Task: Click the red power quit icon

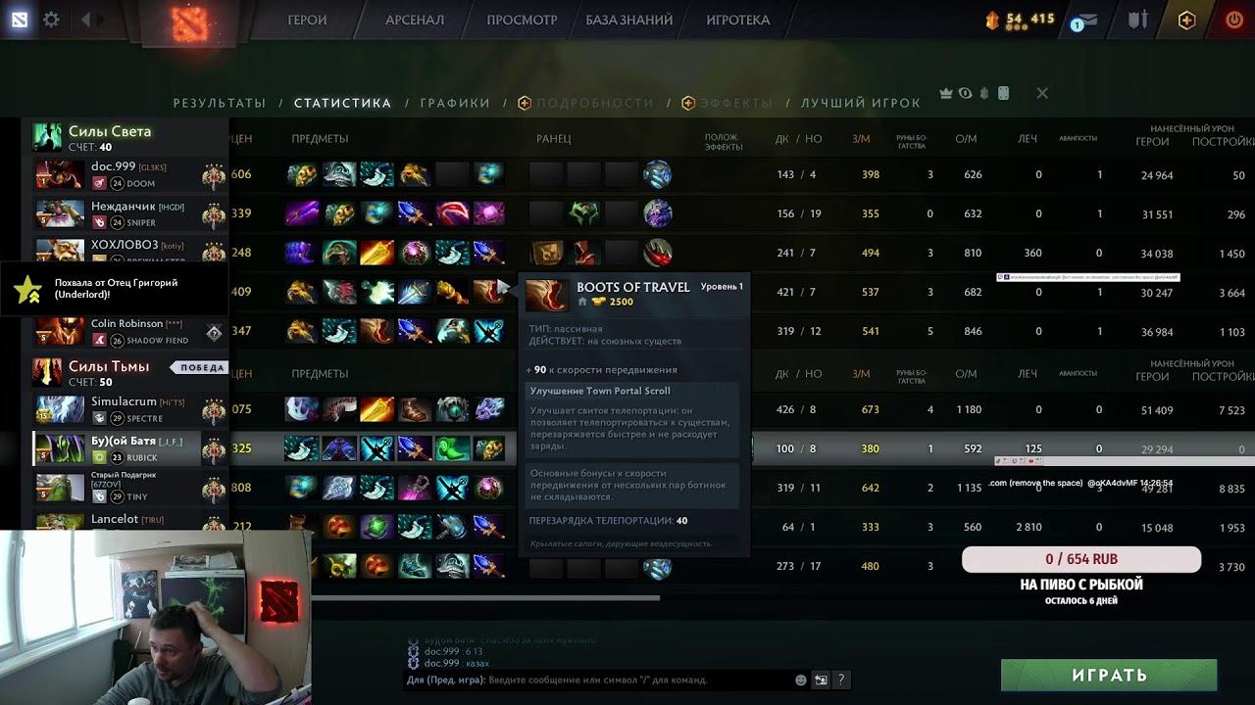Action: coord(1234,20)
